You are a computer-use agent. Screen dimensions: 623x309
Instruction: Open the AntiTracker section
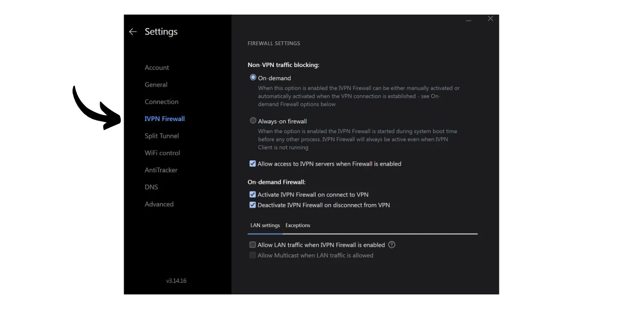[161, 170]
